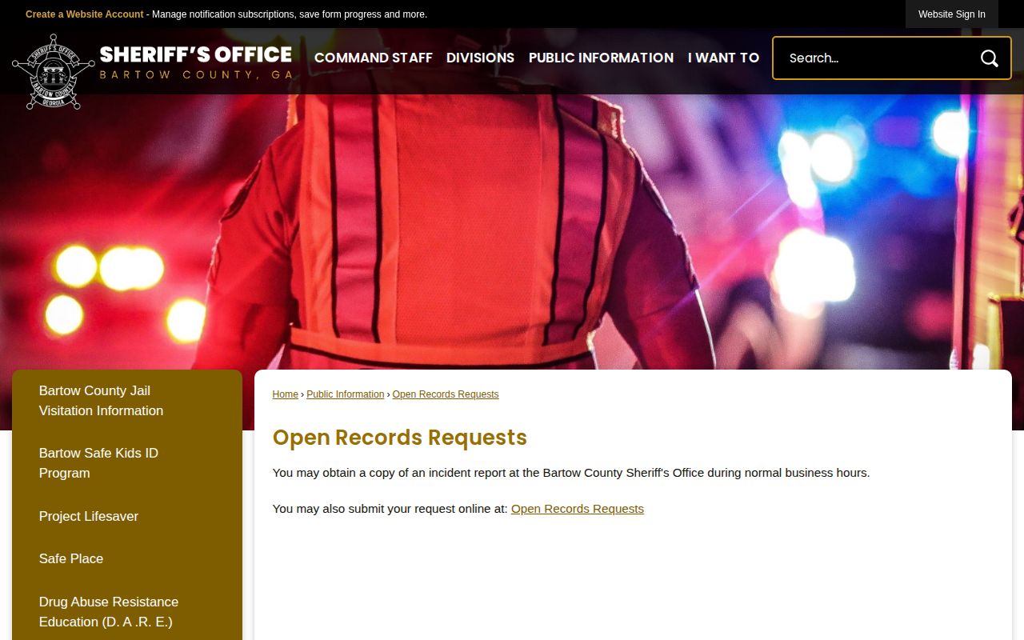Go to the Project Lifesaver page
Image resolution: width=1024 pixels, height=640 pixels.
pyautogui.click(x=127, y=516)
